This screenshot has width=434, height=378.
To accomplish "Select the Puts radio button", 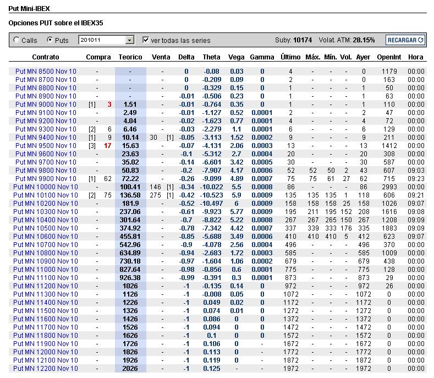I will click(50, 40).
